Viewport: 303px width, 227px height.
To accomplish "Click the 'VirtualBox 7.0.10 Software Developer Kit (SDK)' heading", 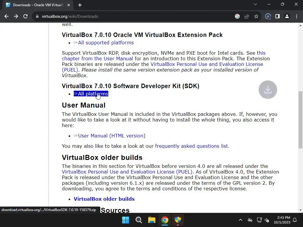I will click(x=130, y=86).
